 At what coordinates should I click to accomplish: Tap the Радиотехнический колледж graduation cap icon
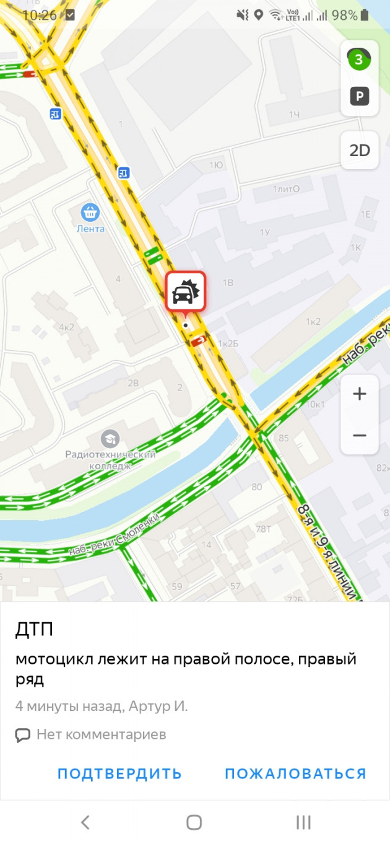(110, 439)
